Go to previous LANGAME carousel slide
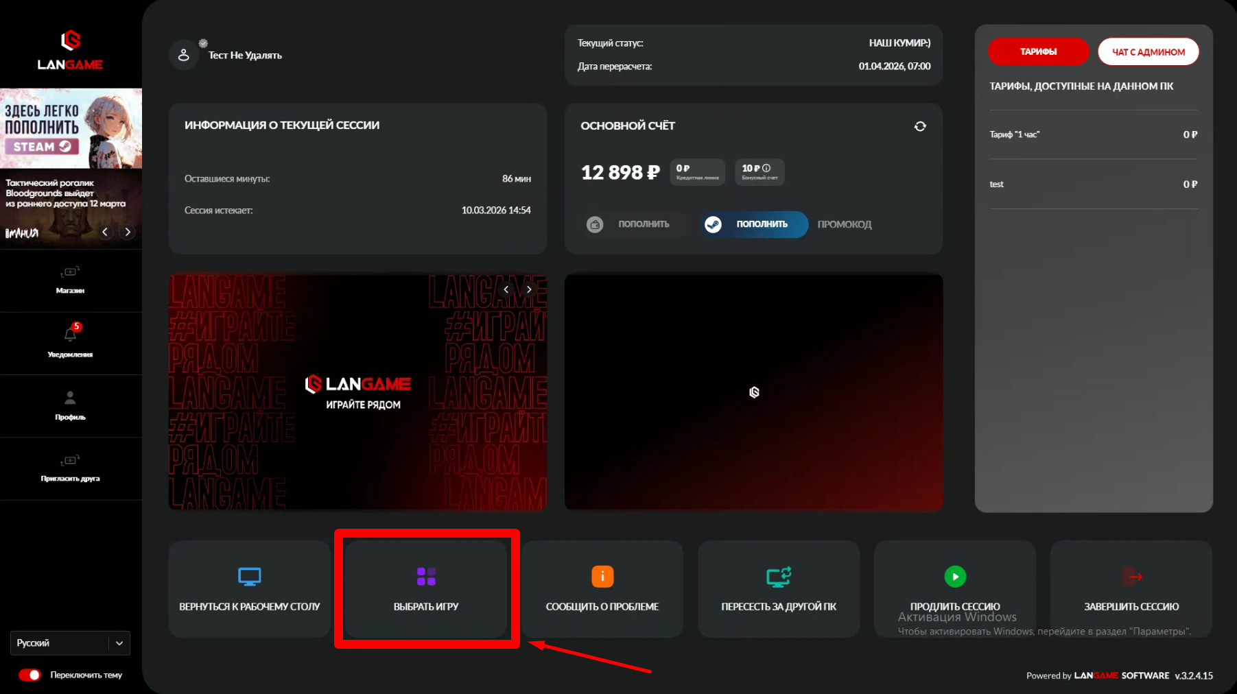Viewport: 1237px width, 694px height. coord(506,289)
